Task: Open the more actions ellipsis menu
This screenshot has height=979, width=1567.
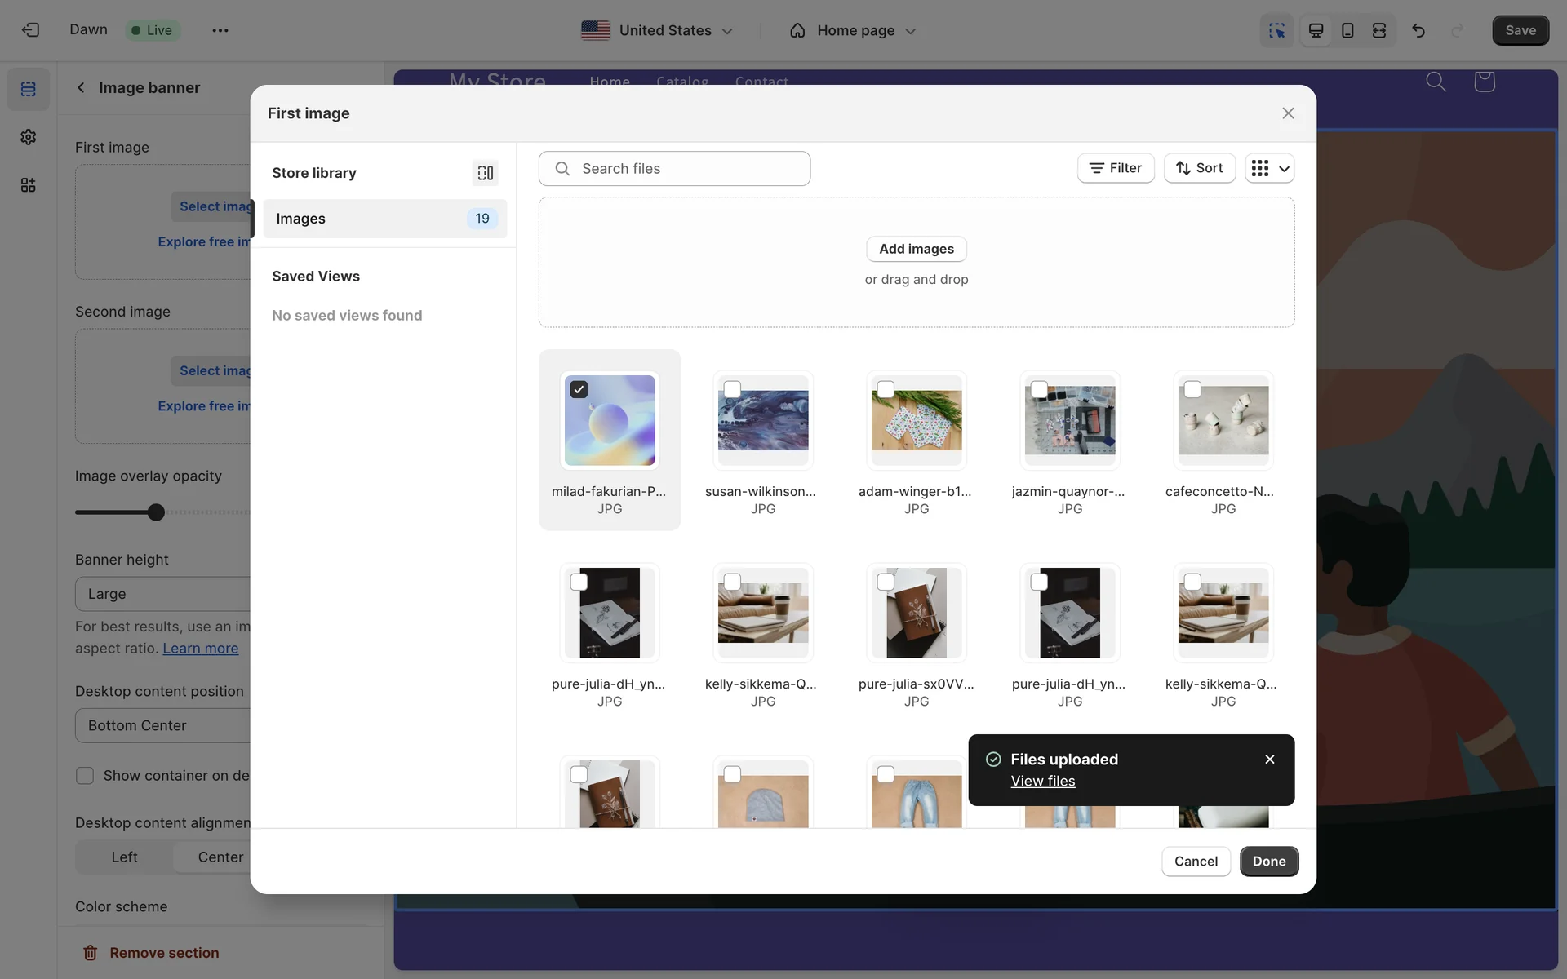Action: pos(220,30)
